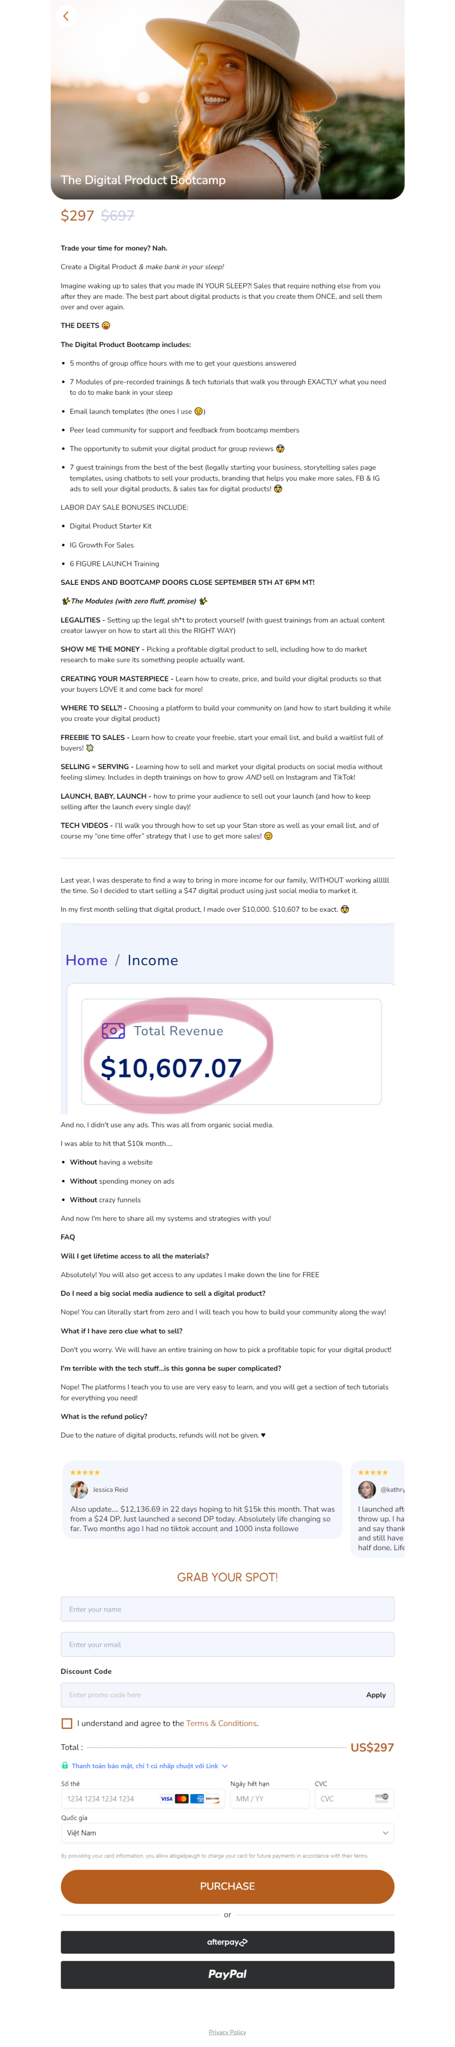Open the Terms & Conditions link
This screenshot has height=2047, width=455.
click(222, 1723)
